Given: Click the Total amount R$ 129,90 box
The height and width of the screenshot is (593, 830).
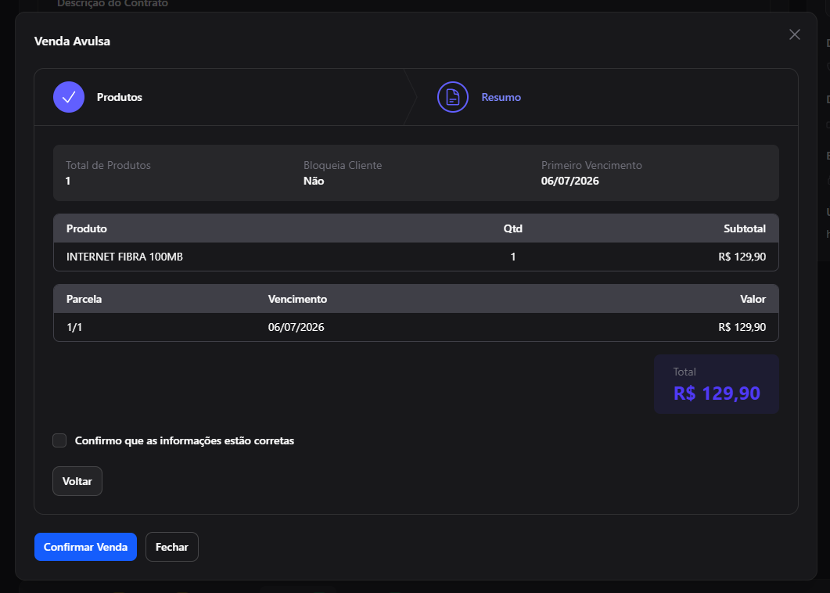Looking at the screenshot, I should click(717, 384).
